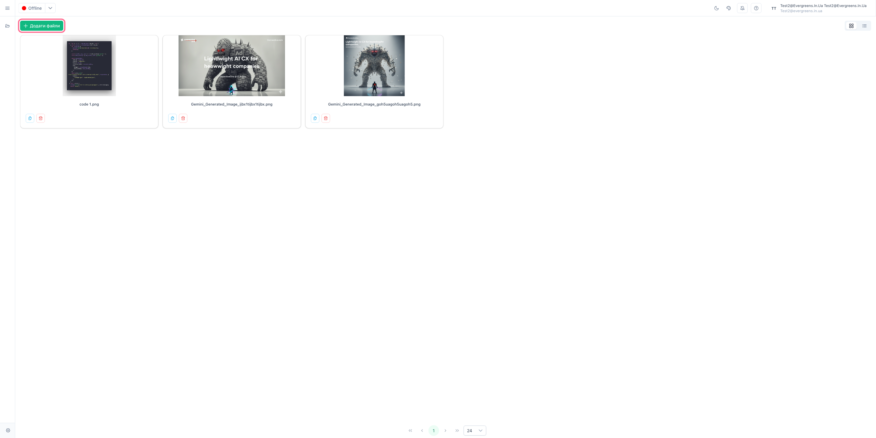
Task: Open the Gemini_Generated_Image_ijbx1tijbx1tijbx.png thumbnail
Action: click(x=231, y=66)
